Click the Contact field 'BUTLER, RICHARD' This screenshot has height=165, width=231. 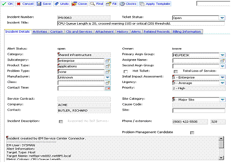(x=84, y=111)
